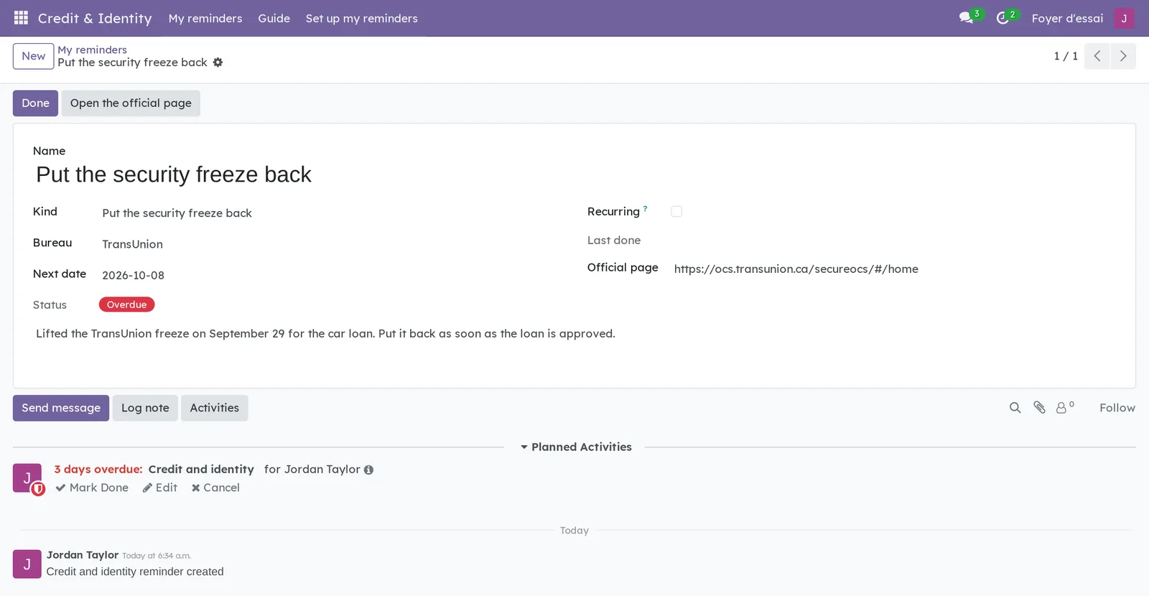This screenshot has width=1149, height=596.
Task: Click Jordan Taylor's avatar on the overdue activity
Action: click(x=27, y=478)
